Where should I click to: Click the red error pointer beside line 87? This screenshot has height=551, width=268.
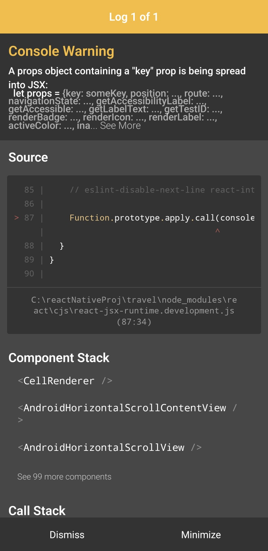coord(16,218)
